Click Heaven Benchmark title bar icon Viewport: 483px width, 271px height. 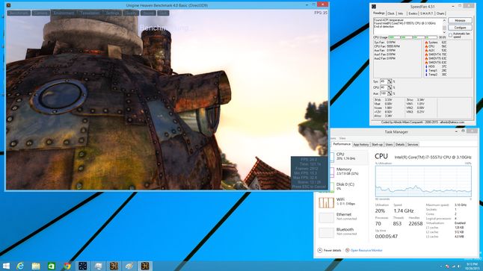pyautogui.click(x=9, y=5)
